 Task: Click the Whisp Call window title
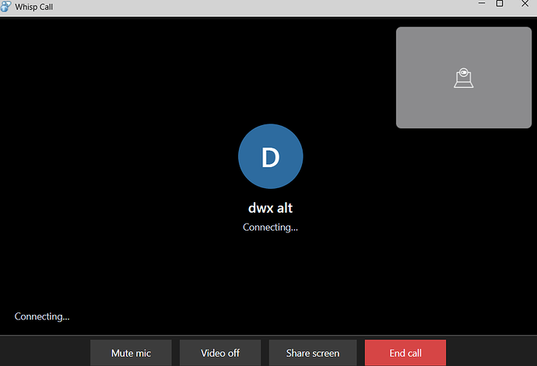(34, 7)
